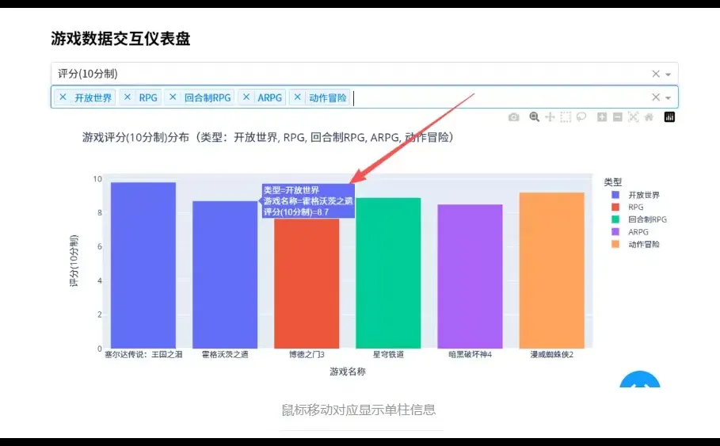Activate the Zoom tool in the chart modebar
Image resolution: width=720 pixels, height=446 pixels.
[x=534, y=117]
